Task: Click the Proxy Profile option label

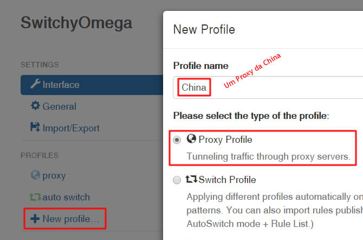Action: pos(225,140)
